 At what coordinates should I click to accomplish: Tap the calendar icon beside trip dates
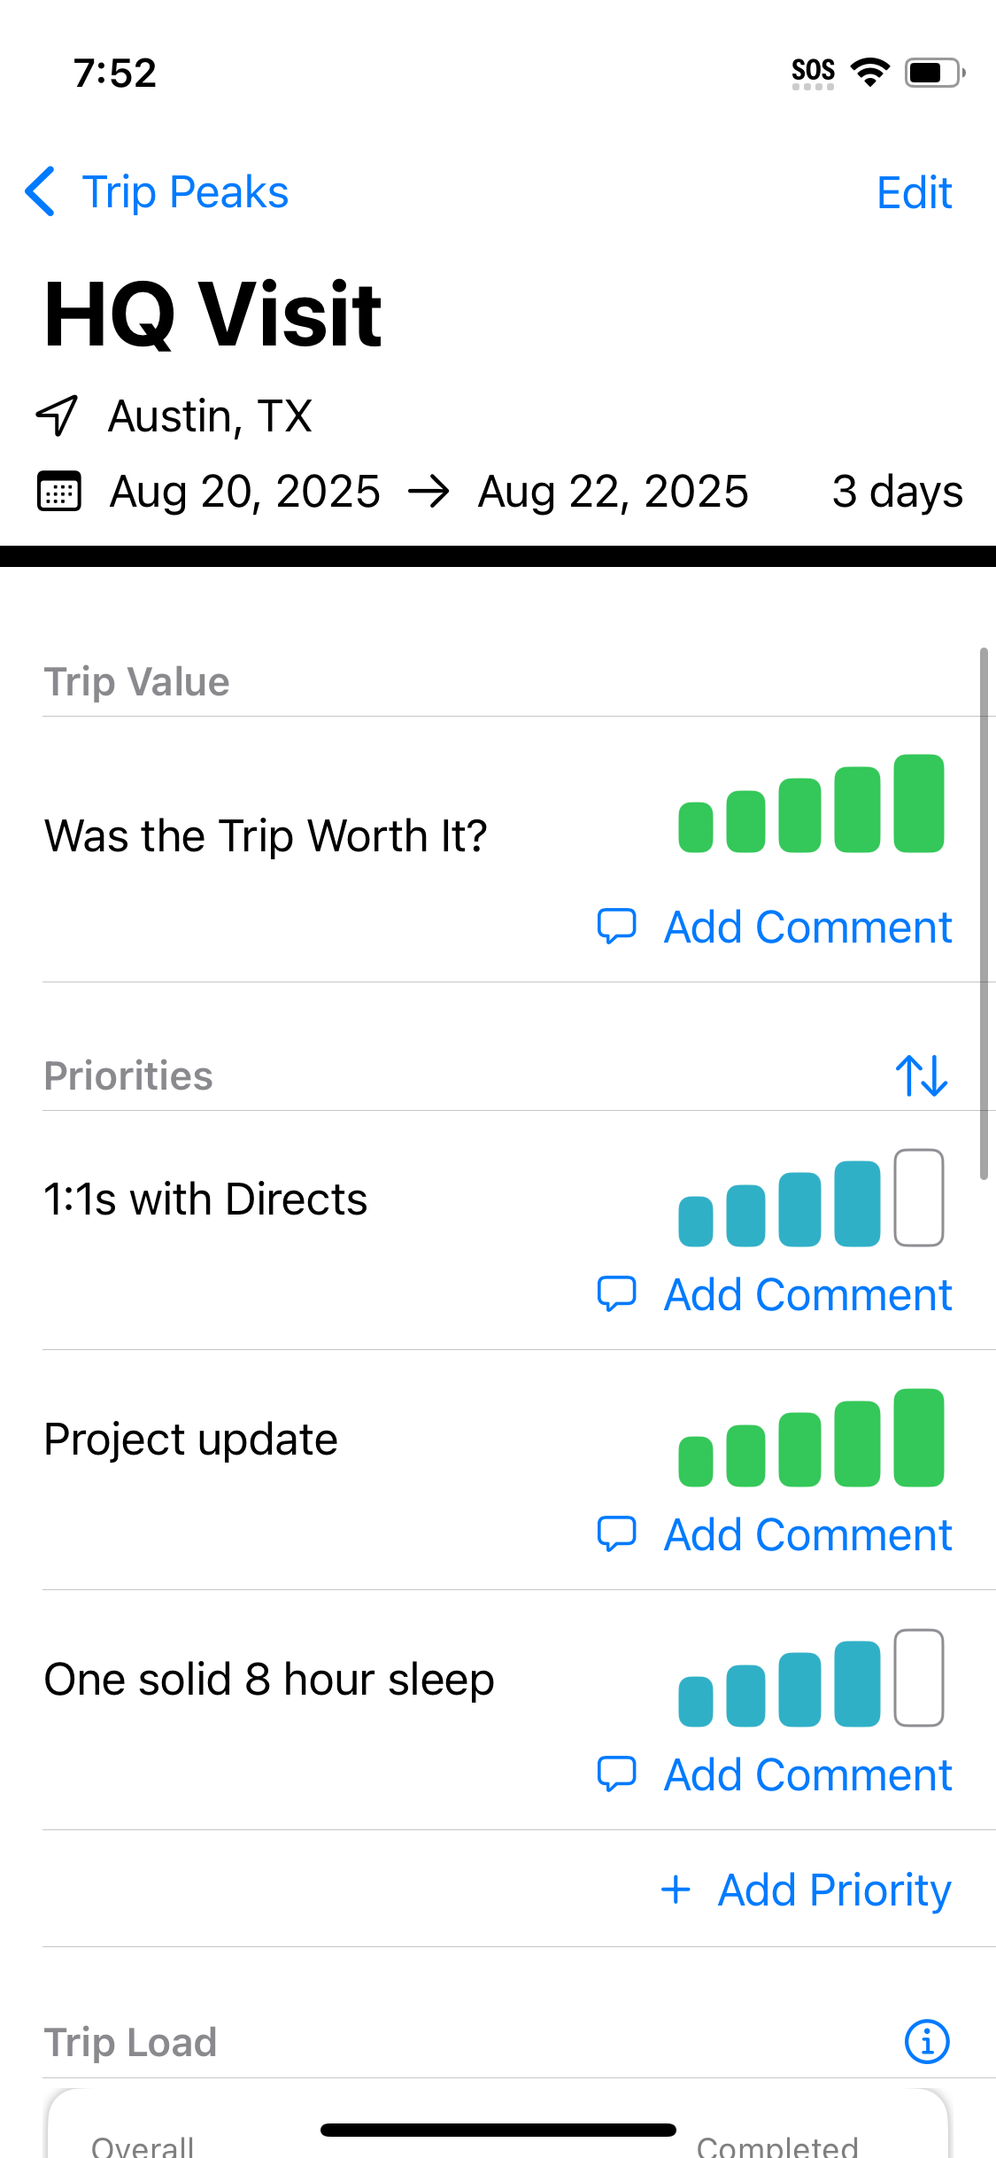click(x=59, y=492)
